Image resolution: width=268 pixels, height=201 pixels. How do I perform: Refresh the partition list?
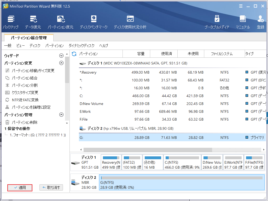[74, 54]
